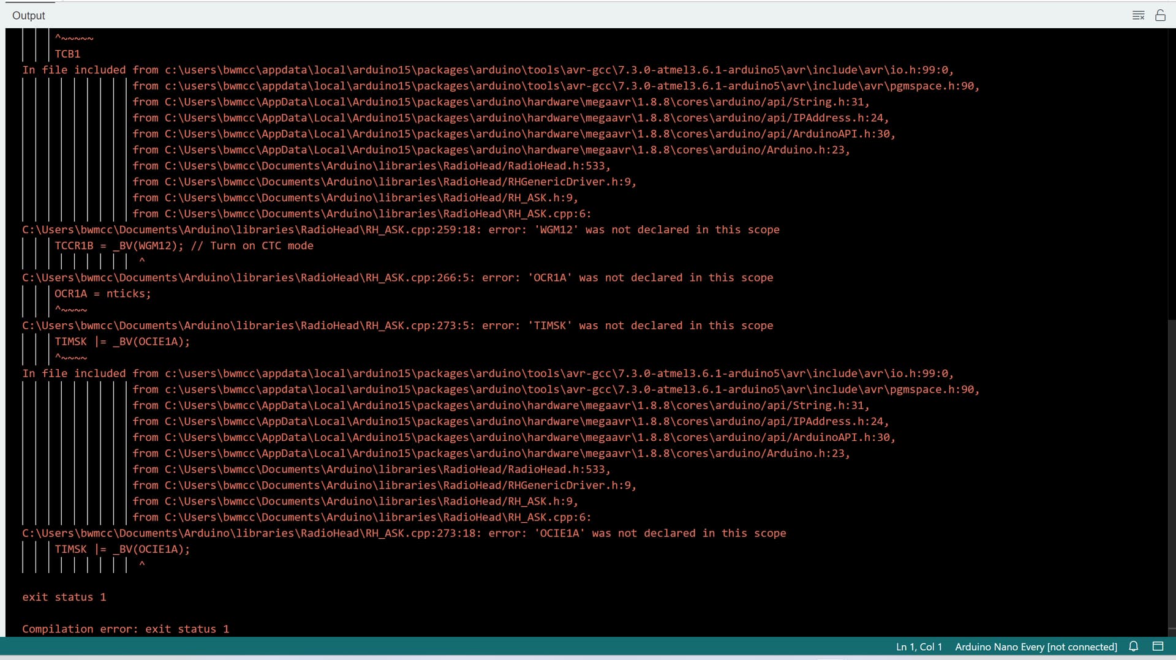Click the second 'api/String.h:31' include line

click(501, 405)
